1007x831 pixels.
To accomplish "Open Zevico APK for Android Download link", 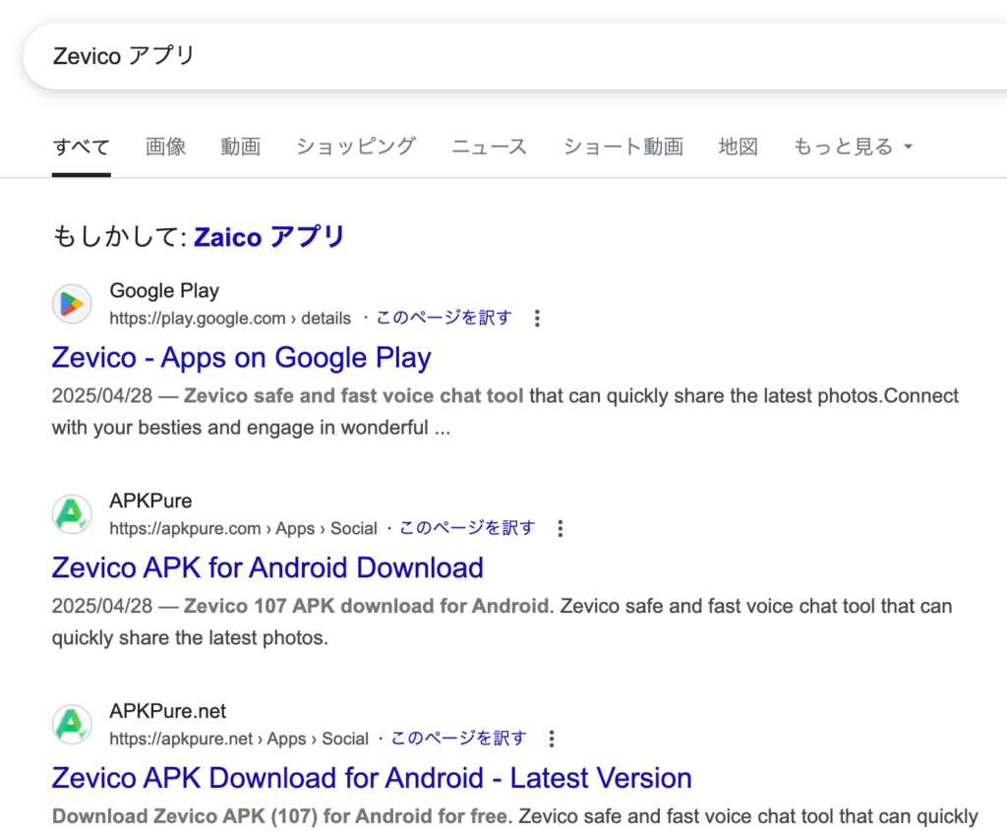I will pyautogui.click(x=267, y=567).
